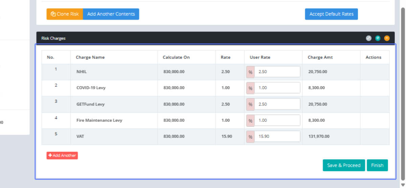This screenshot has width=406, height=188.
Task: Click the COVID-19 Levy user rate input
Action: (x=277, y=88)
